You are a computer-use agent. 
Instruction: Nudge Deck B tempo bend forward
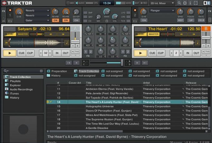(x=194, y=34)
